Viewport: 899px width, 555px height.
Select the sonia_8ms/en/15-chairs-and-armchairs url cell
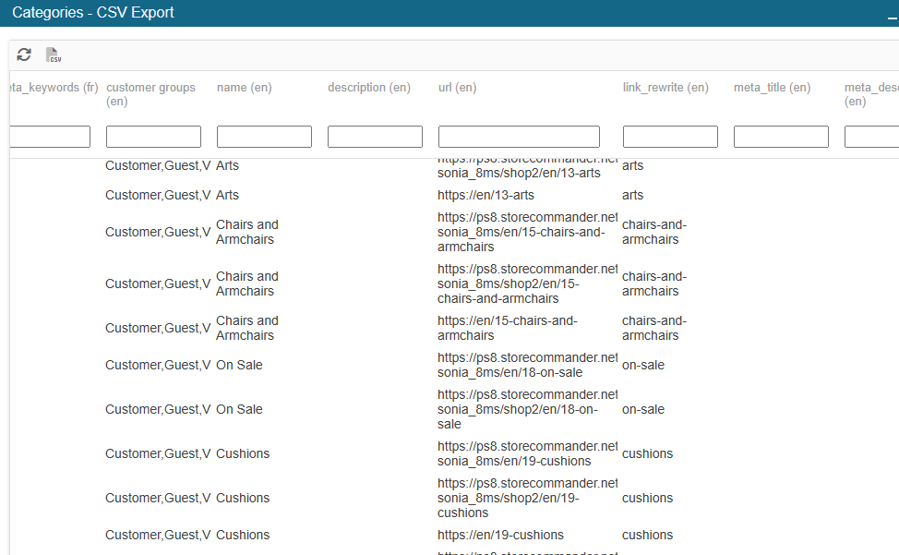527,232
